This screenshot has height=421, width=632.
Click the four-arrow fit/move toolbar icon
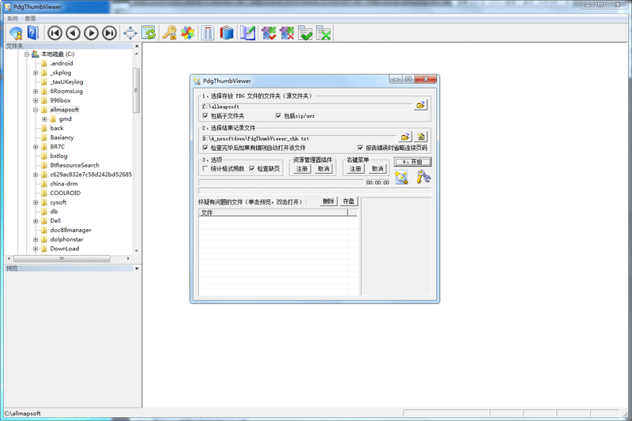(130, 33)
